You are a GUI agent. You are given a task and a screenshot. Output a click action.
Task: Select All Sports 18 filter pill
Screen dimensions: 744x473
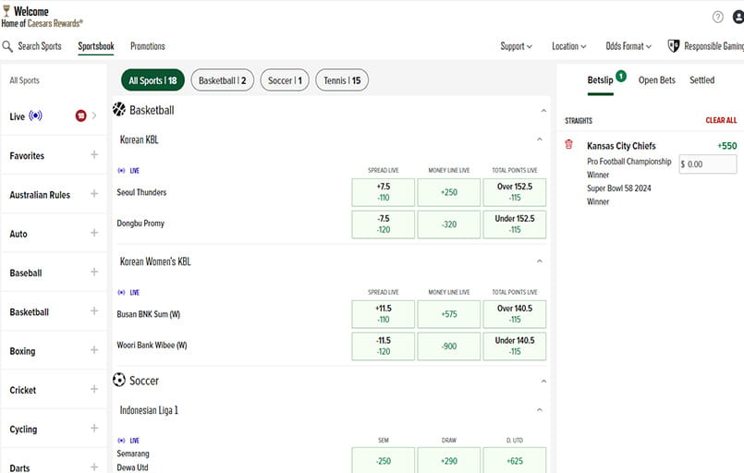pyautogui.click(x=152, y=80)
